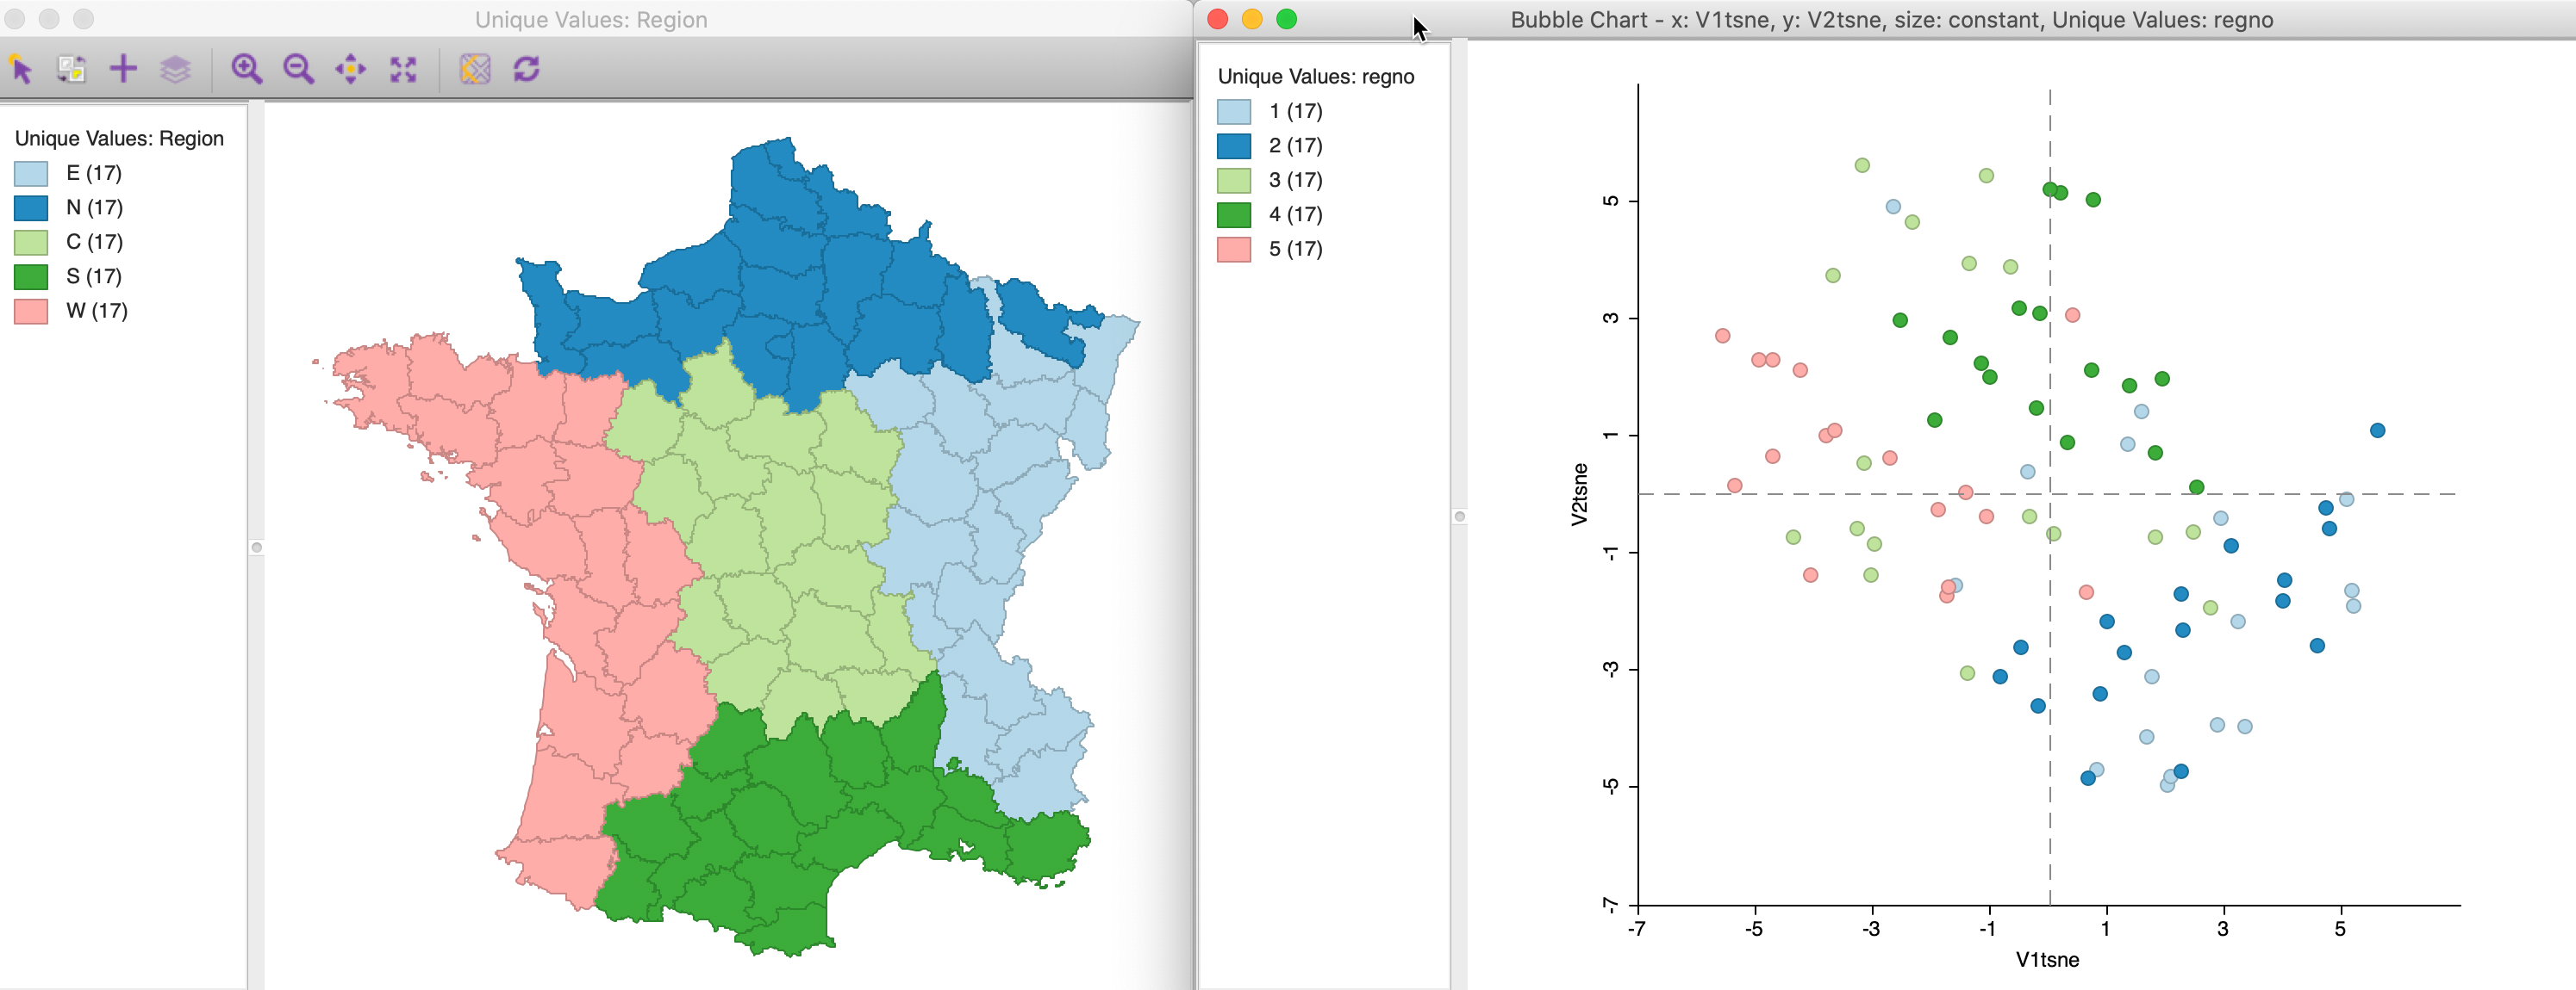This screenshot has width=2576, height=990.
Task: Click the dark blue N legend swatch
Action: tap(31, 207)
